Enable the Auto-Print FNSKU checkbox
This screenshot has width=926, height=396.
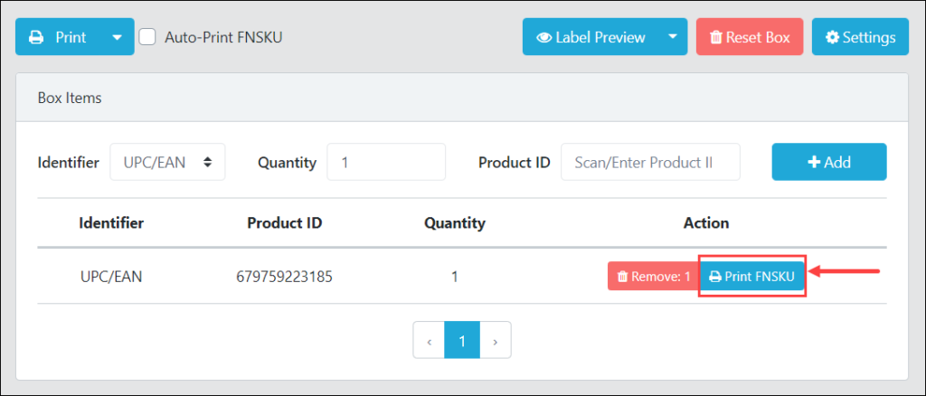point(147,37)
